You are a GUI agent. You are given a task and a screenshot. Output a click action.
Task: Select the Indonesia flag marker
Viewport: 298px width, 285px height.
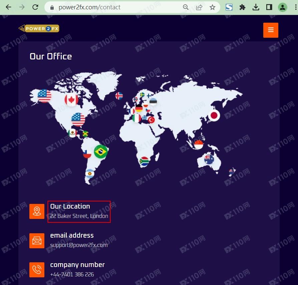[199, 145]
